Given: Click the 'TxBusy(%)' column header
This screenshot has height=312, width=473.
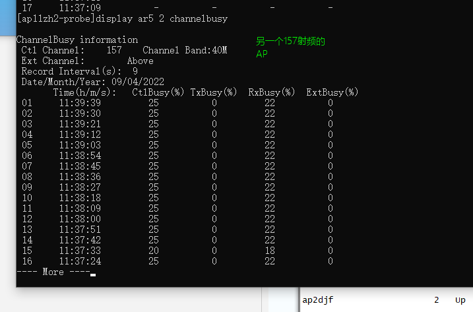Looking at the screenshot, I should 214,92.
